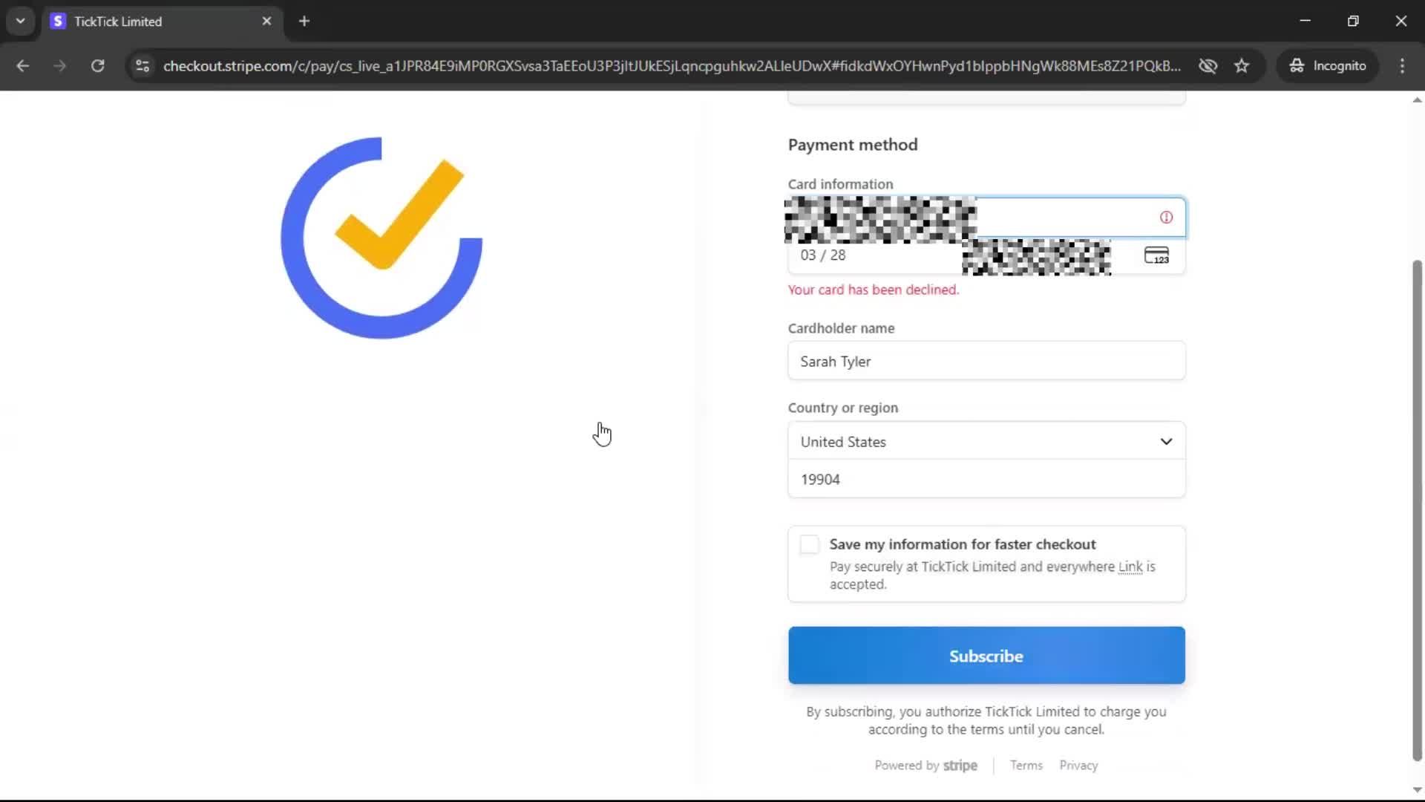Open the Country or region dropdown
Viewport: 1425px width, 802px height.
pyautogui.click(x=986, y=442)
